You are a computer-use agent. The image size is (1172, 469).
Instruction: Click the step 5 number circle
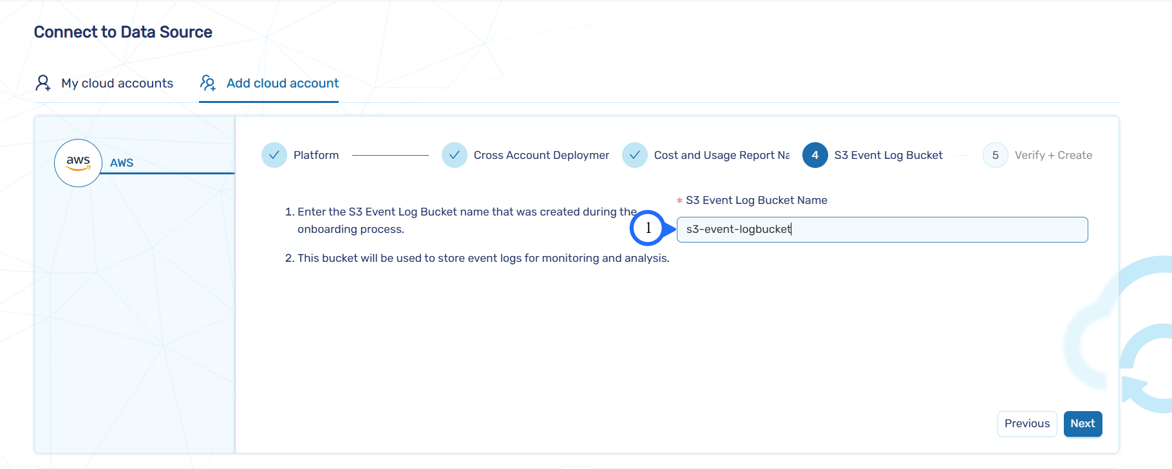pyautogui.click(x=996, y=155)
